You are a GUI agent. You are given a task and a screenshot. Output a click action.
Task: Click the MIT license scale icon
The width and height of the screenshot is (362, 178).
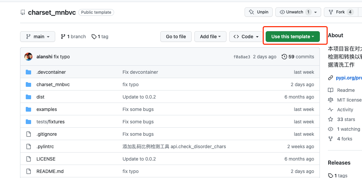pyautogui.click(x=331, y=100)
